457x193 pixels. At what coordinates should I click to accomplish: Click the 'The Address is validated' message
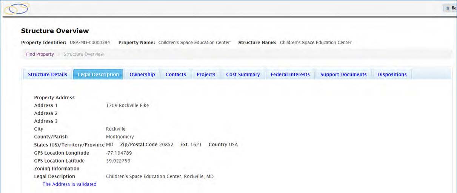(69, 184)
